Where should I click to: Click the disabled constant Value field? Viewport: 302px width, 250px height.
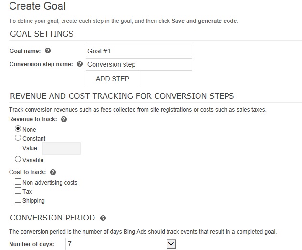pos(62,148)
